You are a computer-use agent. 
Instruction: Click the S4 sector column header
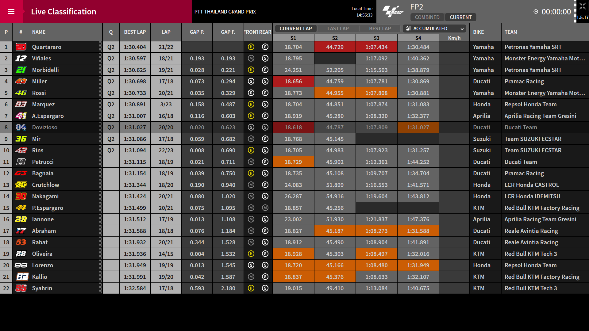pos(418,38)
